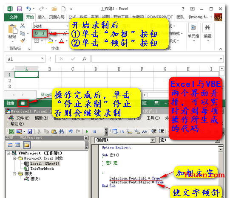The width and height of the screenshot is (230, 198).
Task: Click fill color paint bucket swatch
Action: 51,41
